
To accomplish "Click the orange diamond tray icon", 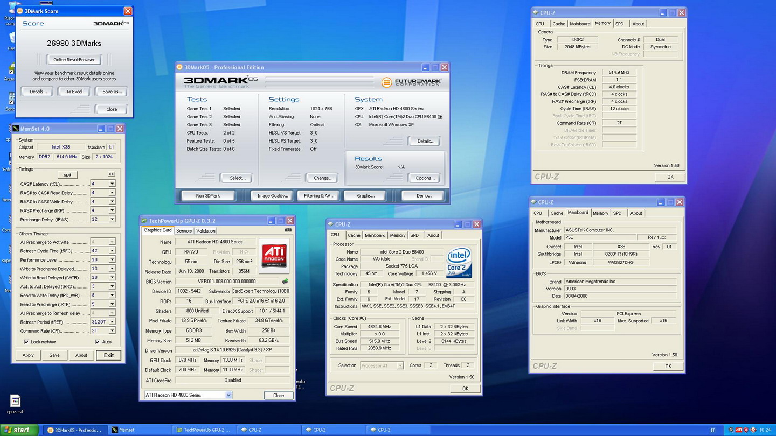I will pyautogui.click(x=753, y=430).
